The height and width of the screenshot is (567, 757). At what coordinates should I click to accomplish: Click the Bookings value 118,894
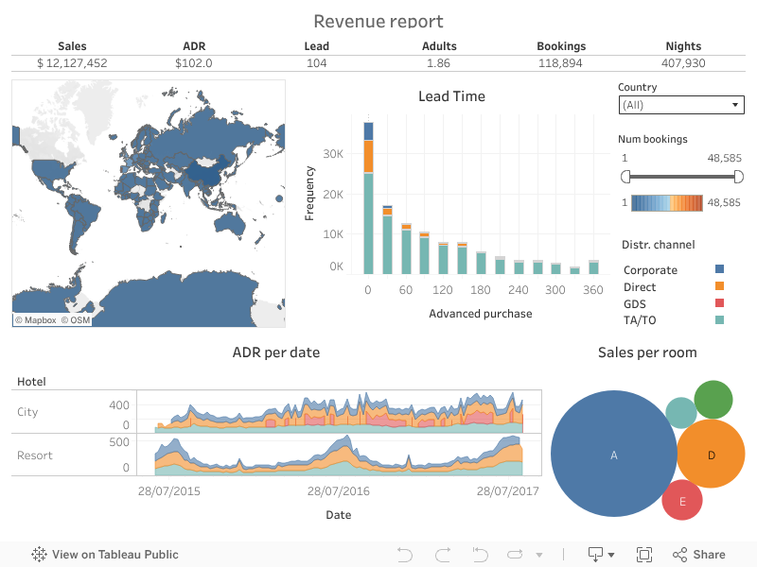tap(560, 63)
